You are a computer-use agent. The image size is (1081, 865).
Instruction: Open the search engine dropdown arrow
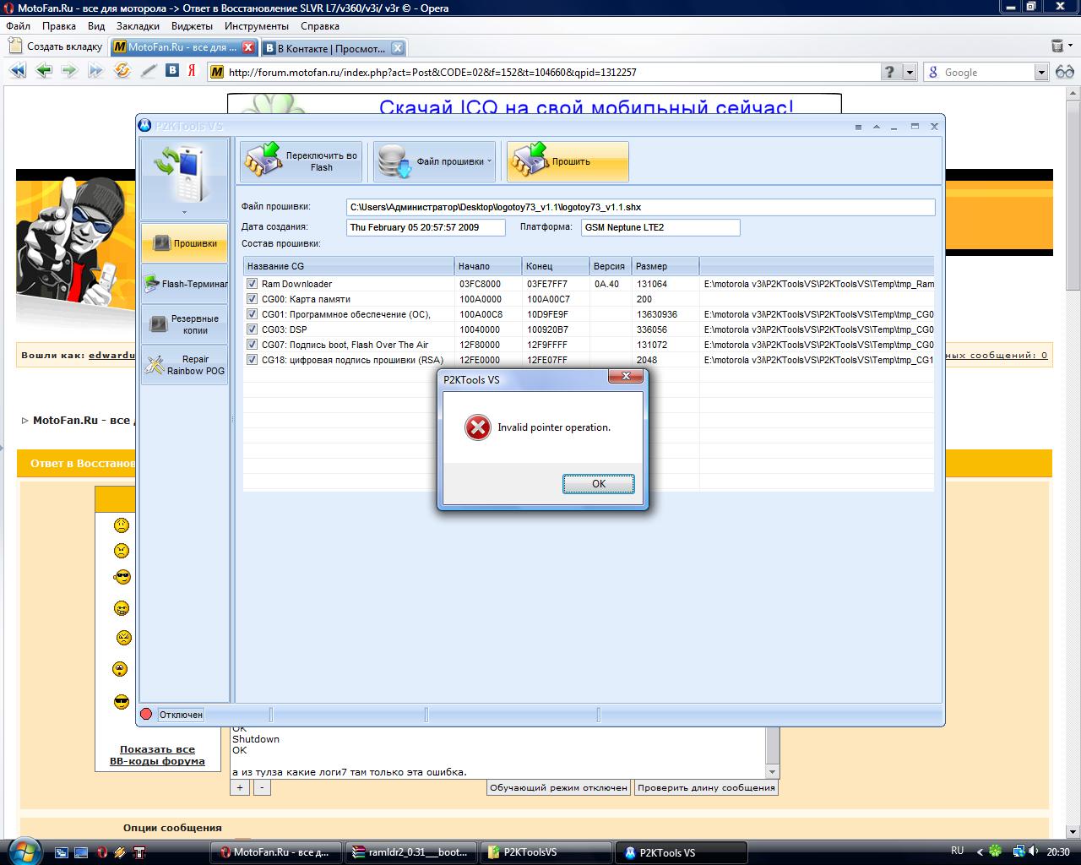(1041, 73)
